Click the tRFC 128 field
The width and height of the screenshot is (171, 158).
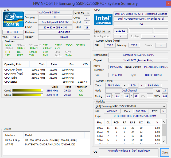coord(165,95)
